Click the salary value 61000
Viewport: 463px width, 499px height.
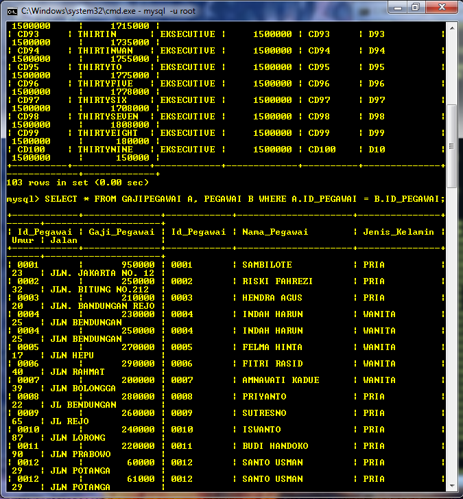(141, 479)
